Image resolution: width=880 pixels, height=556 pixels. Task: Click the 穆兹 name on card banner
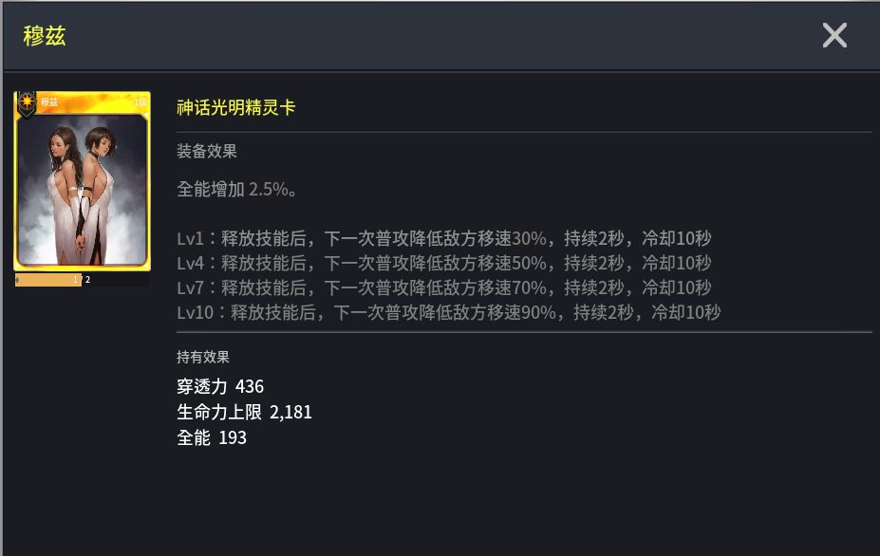pos(49,102)
